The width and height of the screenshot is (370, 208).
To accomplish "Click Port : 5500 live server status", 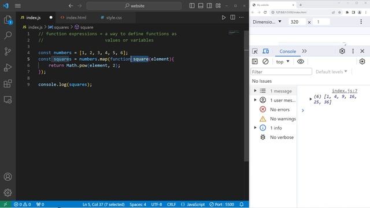I will pos(221,204).
